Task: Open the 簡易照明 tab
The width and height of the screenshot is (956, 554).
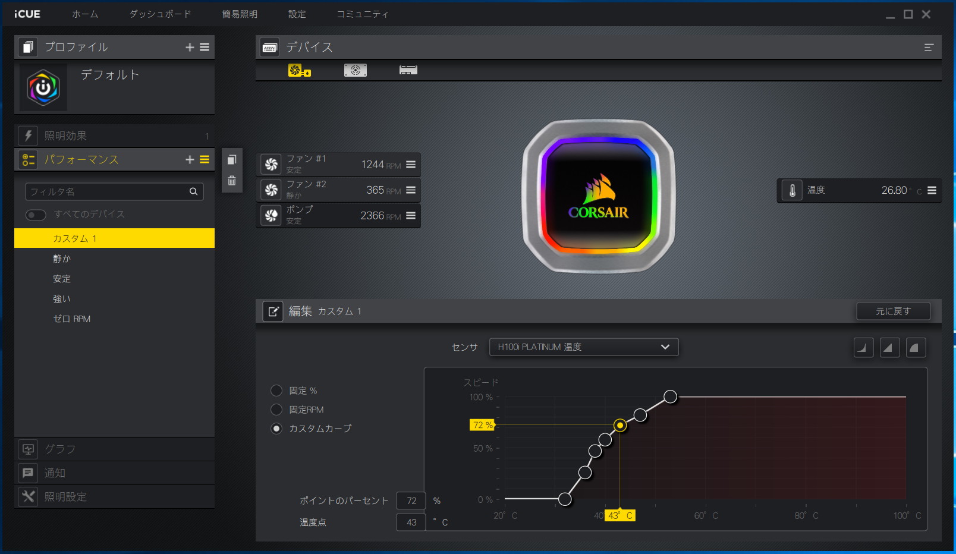Action: pos(240,14)
